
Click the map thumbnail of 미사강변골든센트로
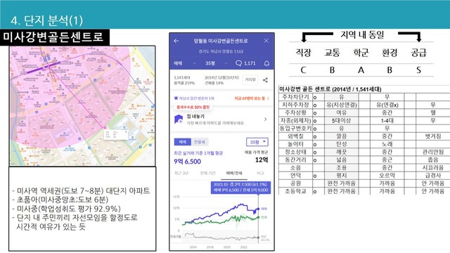83,106
